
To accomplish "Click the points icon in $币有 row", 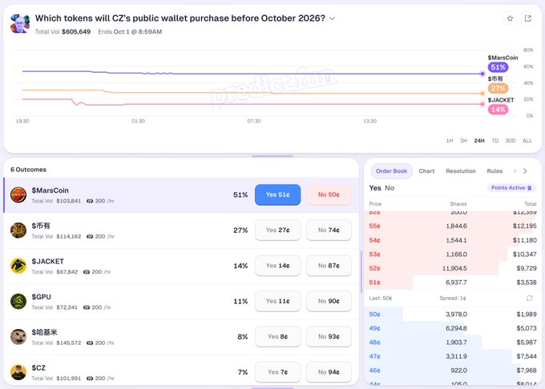I will point(90,236).
